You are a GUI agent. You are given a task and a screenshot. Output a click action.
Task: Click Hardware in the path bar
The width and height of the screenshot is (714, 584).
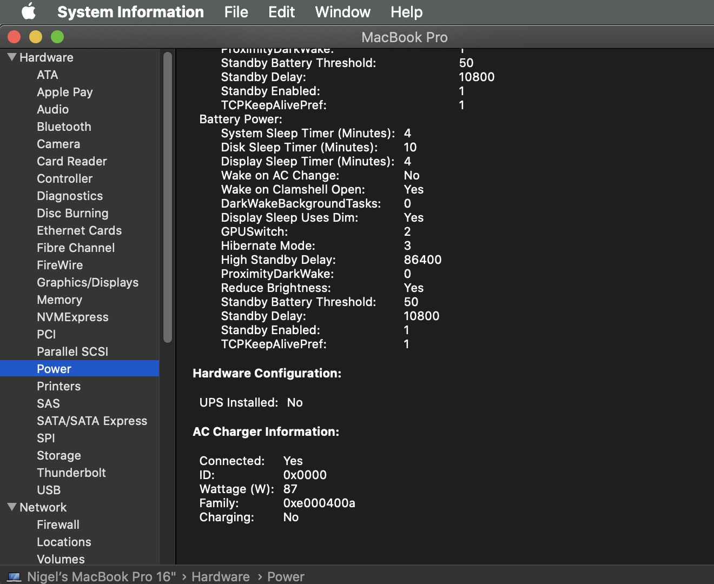click(x=221, y=576)
